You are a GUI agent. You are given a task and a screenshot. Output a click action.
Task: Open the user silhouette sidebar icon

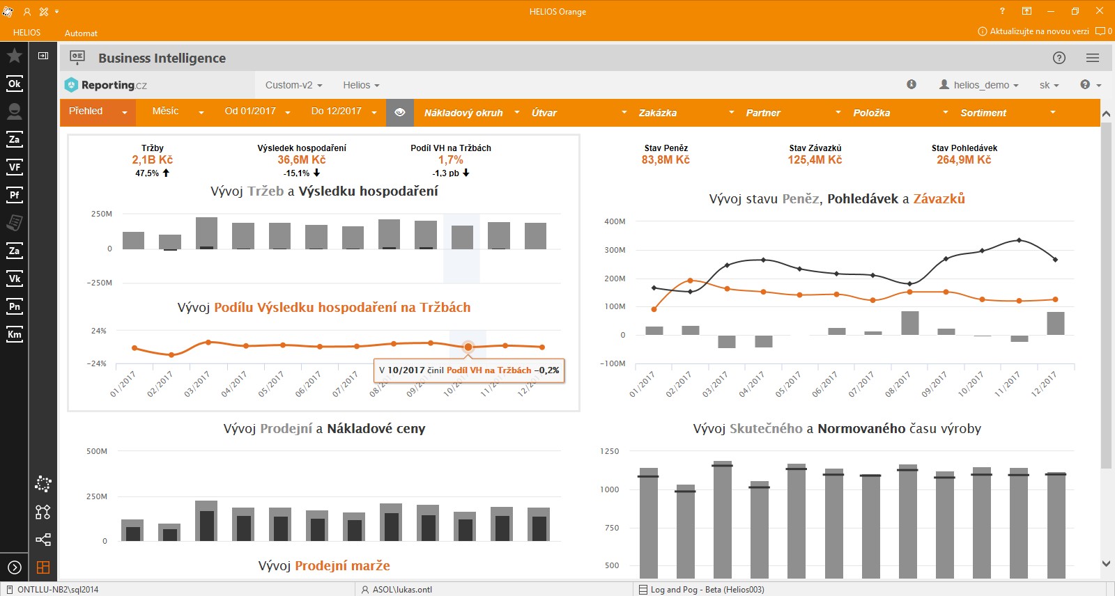tap(14, 111)
